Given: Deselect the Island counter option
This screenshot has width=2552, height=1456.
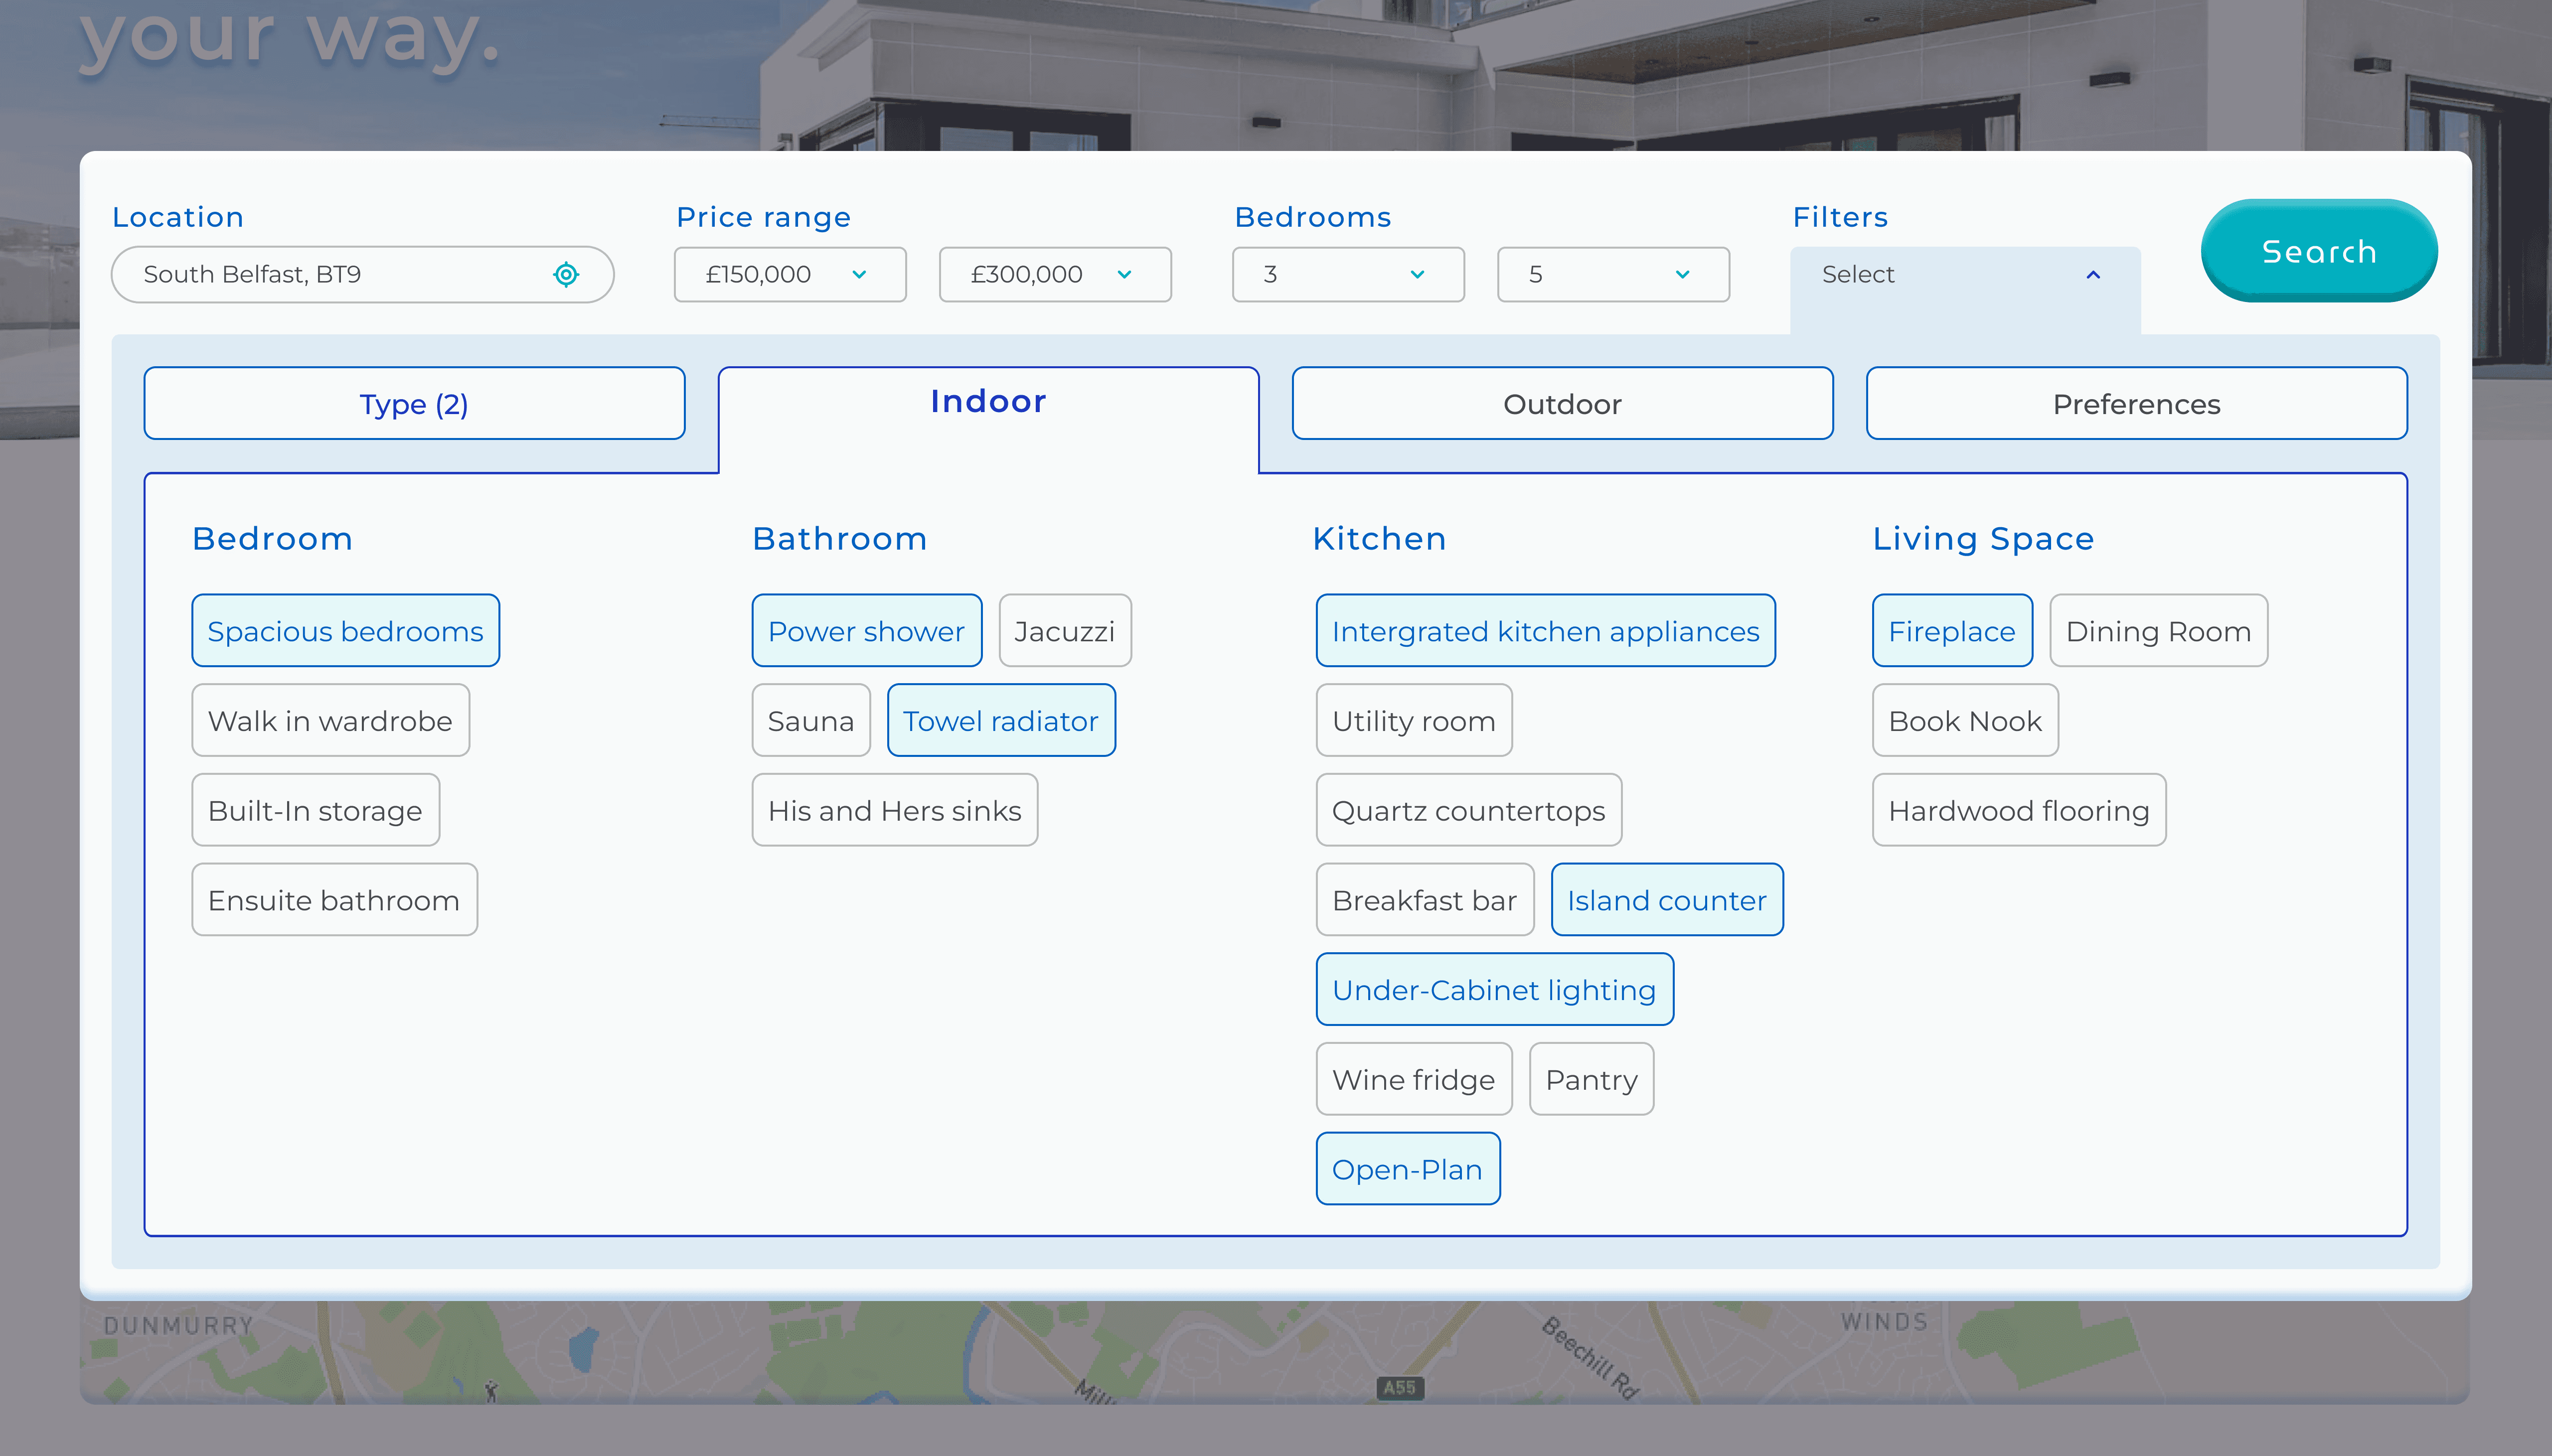Looking at the screenshot, I should (x=1666, y=900).
